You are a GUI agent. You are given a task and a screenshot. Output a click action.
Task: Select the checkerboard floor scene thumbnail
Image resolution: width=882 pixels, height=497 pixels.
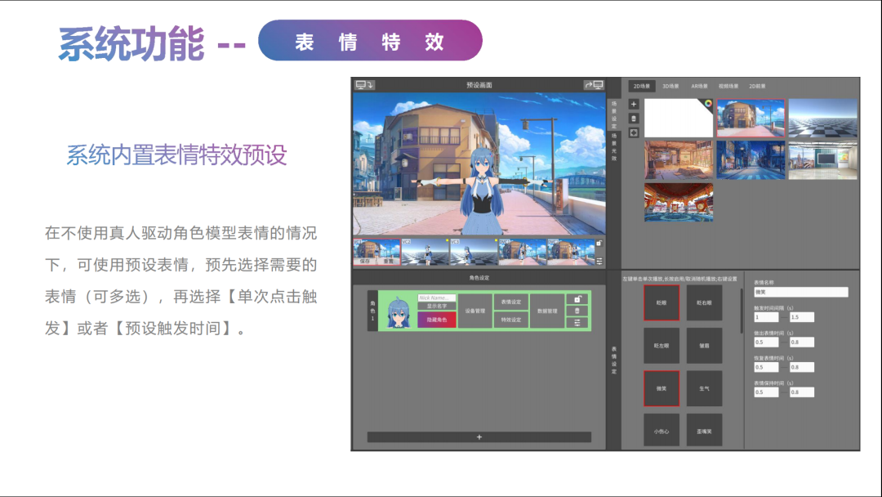(823, 119)
